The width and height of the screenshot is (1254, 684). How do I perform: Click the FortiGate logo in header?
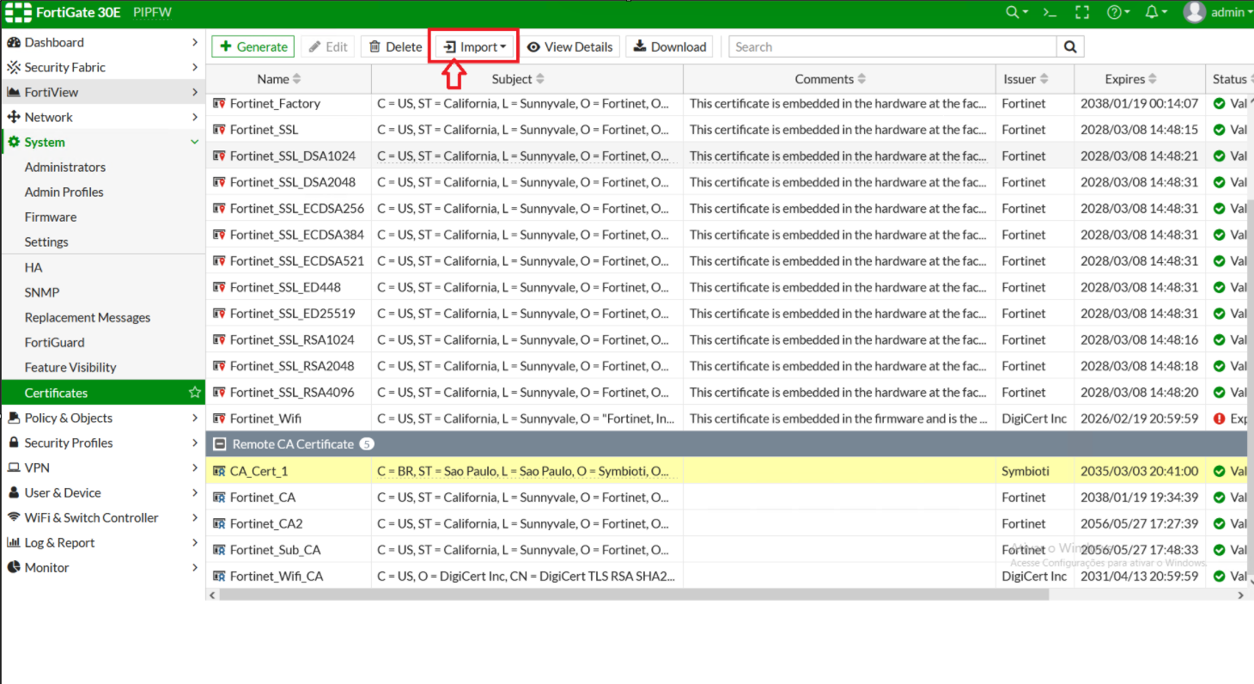point(18,13)
